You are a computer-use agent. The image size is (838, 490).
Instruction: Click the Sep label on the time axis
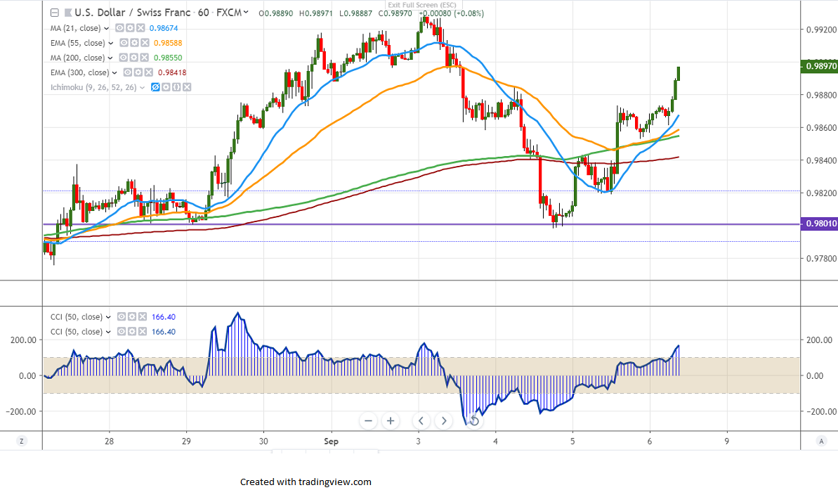[331, 441]
